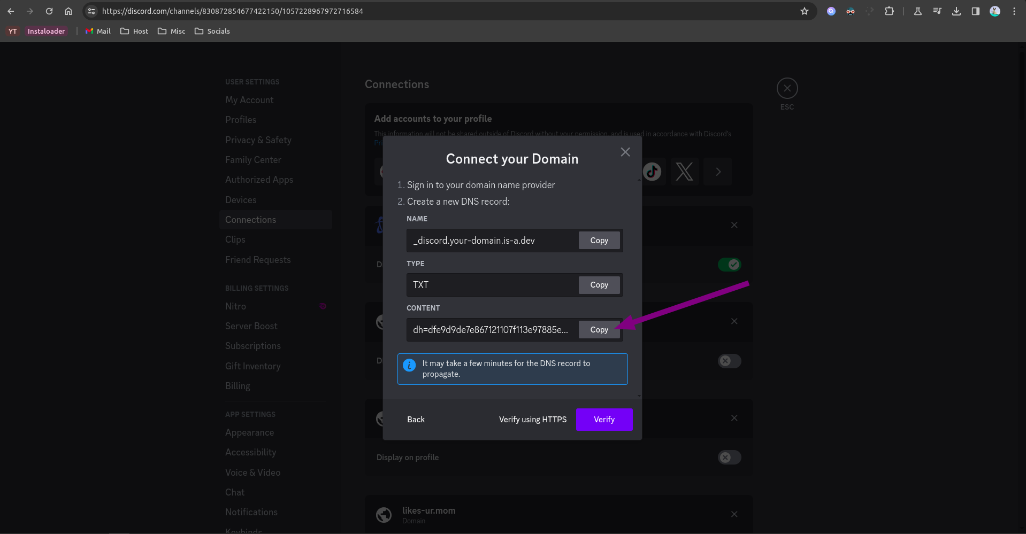Screen dimensions: 1026x534
Task: Enable the disabled switch in the second connection card
Action: click(x=729, y=361)
